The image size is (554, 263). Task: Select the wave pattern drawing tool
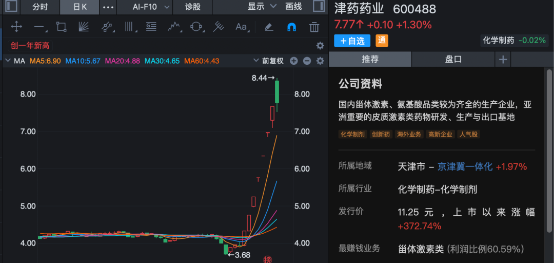[x=175, y=27]
